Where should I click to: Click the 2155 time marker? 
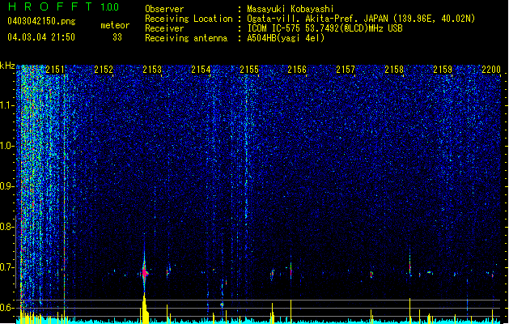point(249,69)
